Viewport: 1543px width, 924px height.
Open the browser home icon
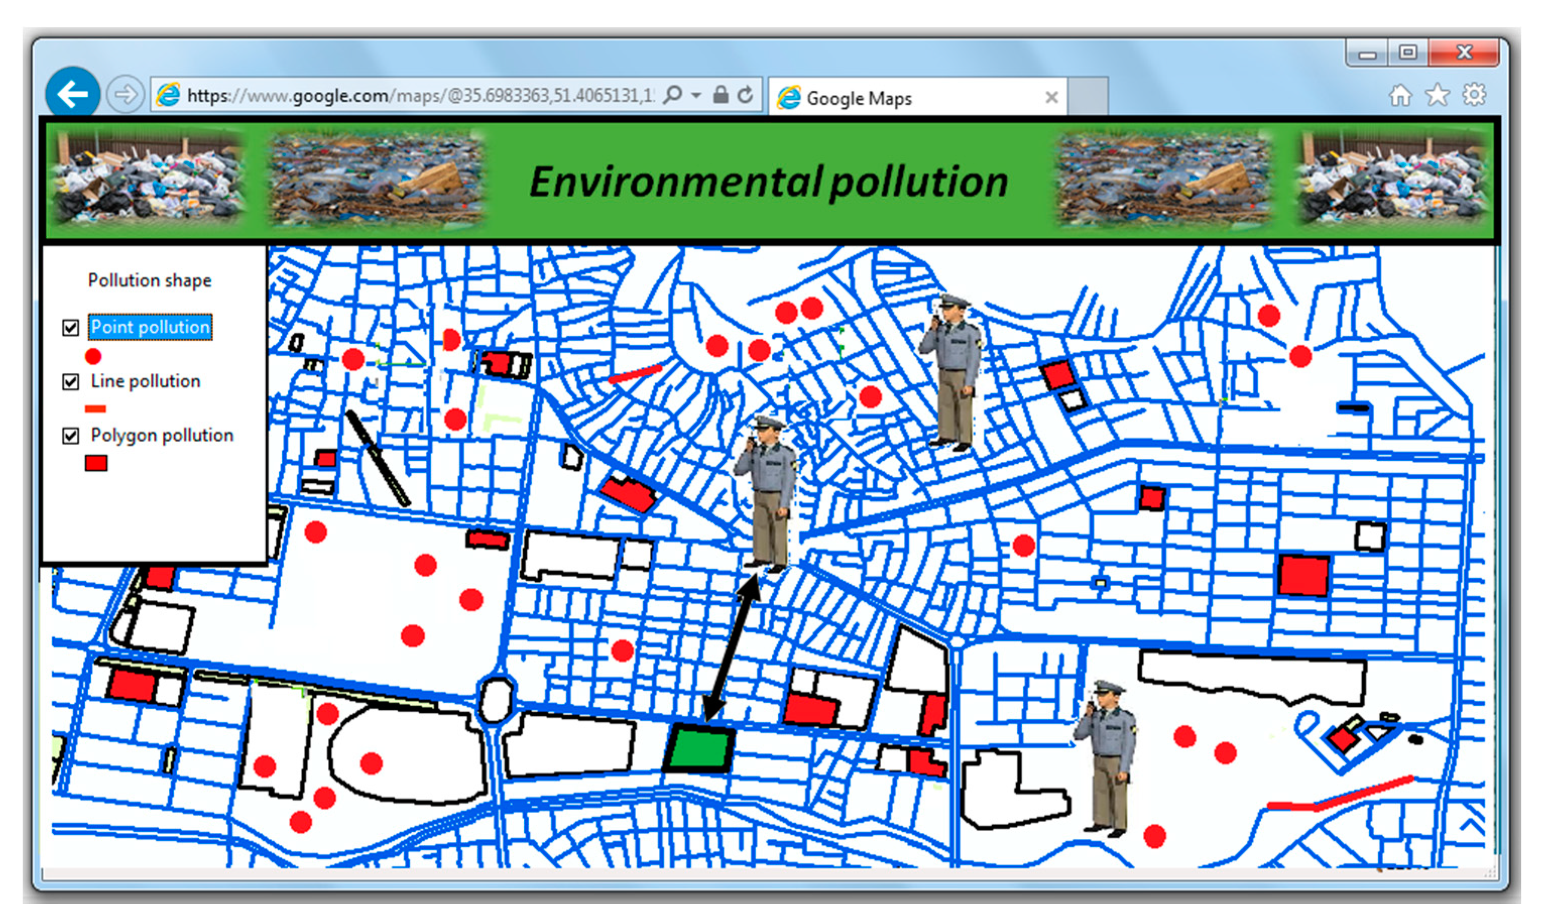click(x=1400, y=95)
